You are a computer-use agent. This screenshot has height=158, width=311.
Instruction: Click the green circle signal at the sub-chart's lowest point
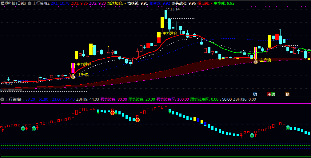pyautogui.click(x=252, y=136)
